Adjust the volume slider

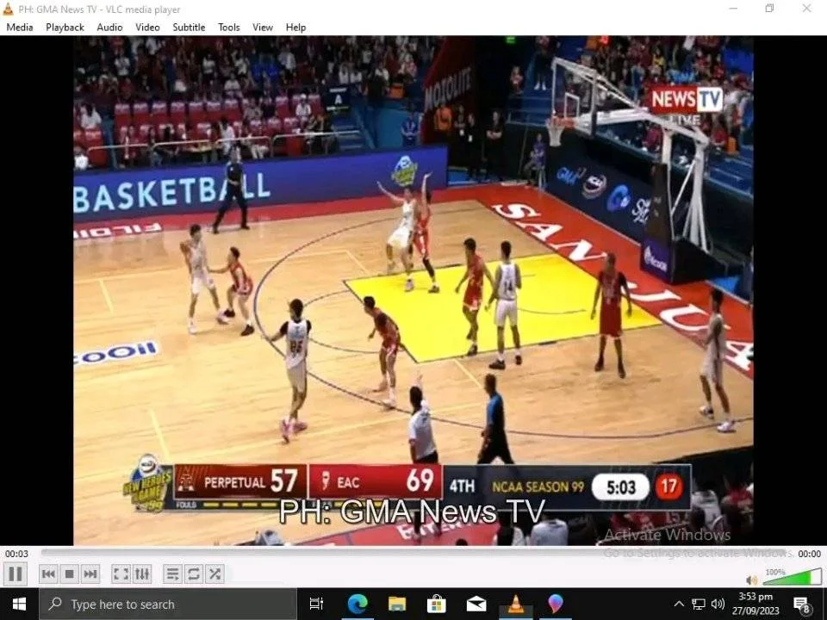(x=792, y=577)
